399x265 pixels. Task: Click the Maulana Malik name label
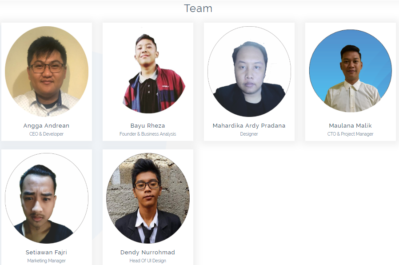(x=350, y=126)
